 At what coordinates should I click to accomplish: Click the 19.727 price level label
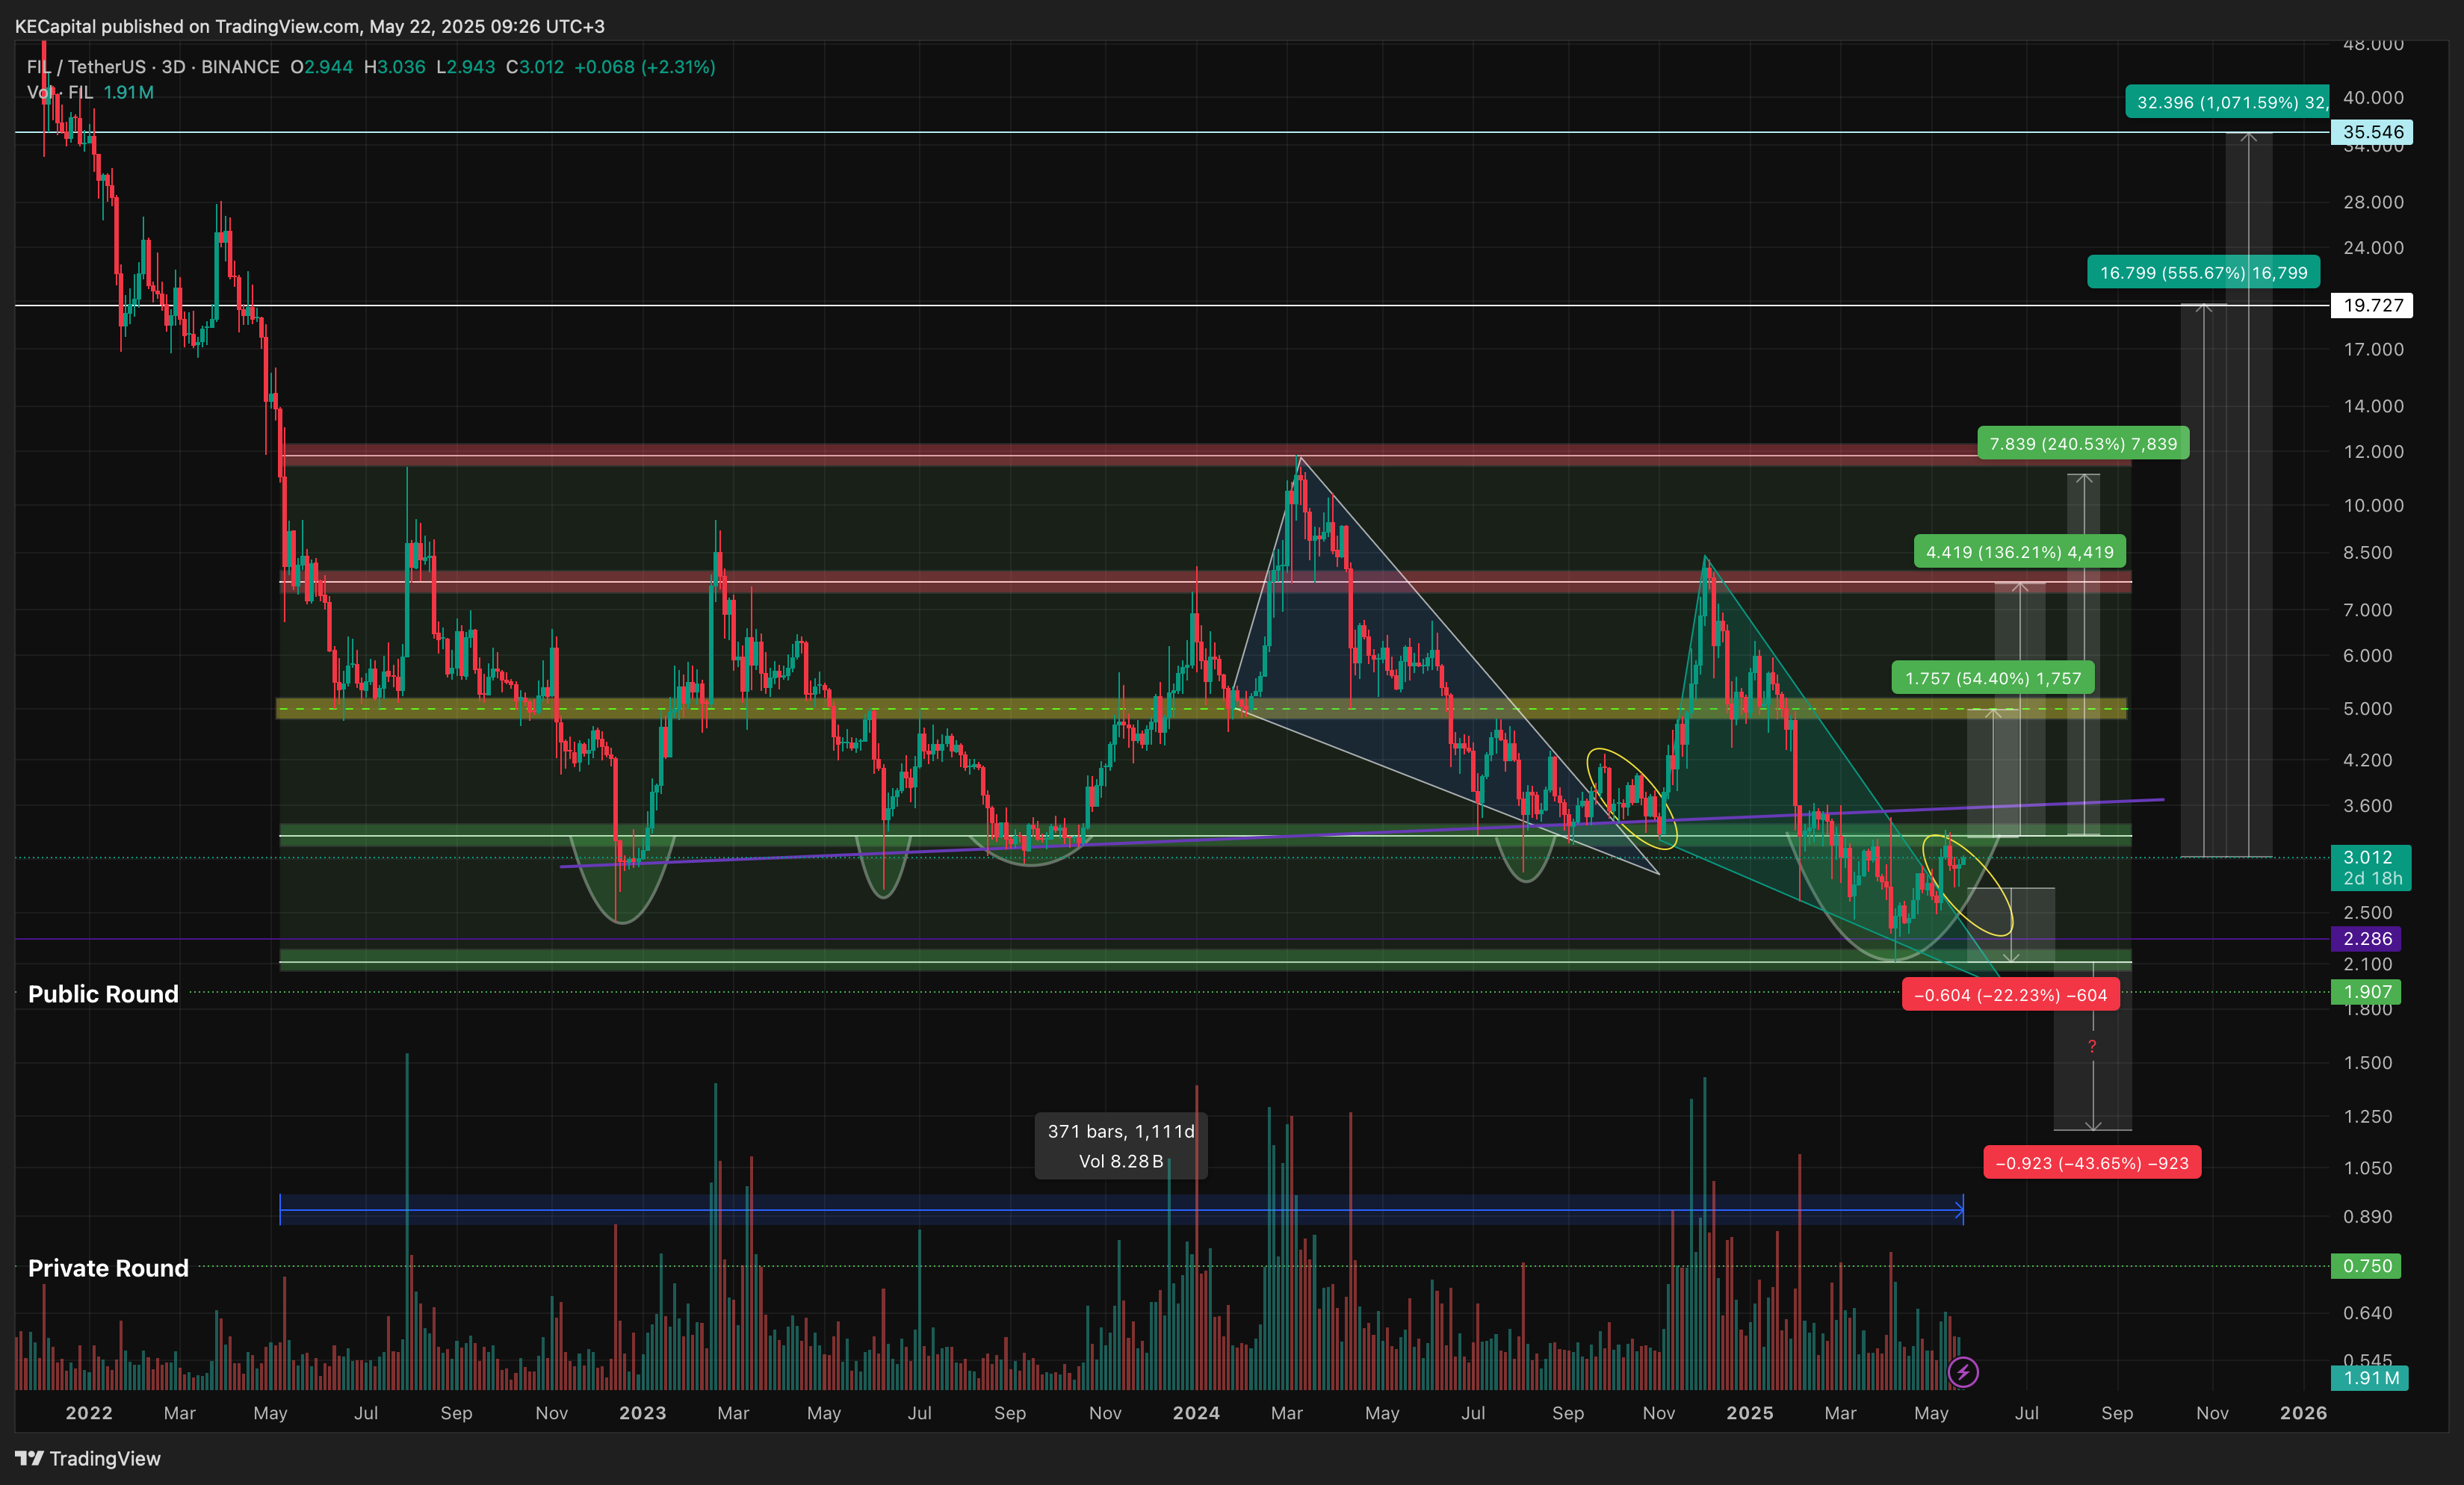2371,305
